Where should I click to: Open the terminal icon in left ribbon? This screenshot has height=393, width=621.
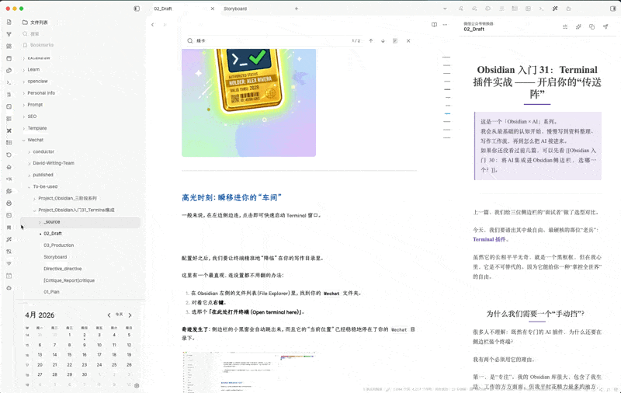click(9, 82)
